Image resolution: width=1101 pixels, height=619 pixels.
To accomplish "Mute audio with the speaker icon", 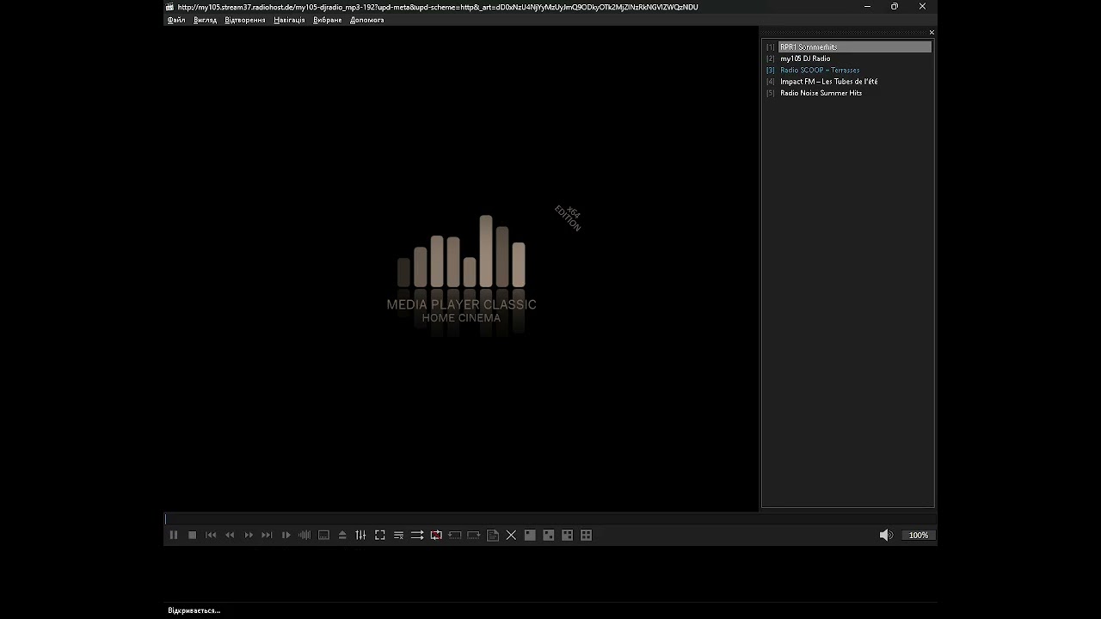I will (x=886, y=535).
